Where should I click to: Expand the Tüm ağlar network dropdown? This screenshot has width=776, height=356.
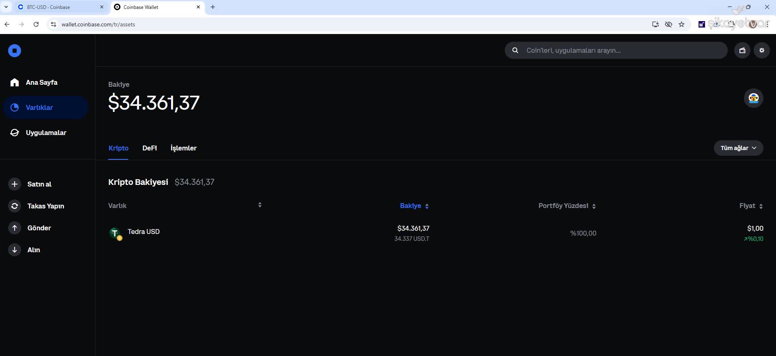point(738,148)
